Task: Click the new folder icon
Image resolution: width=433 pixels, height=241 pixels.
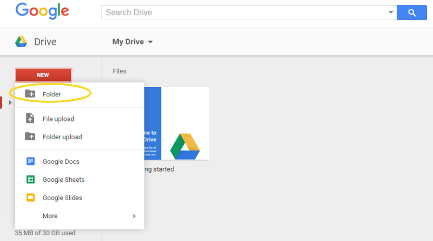Action: point(30,94)
